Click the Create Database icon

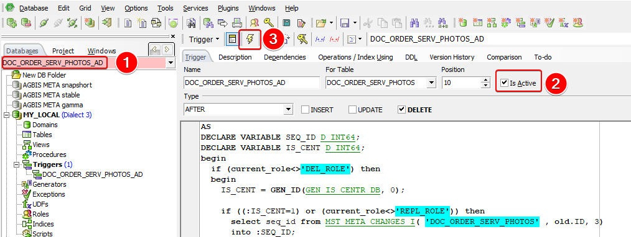[x=90, y=22]
